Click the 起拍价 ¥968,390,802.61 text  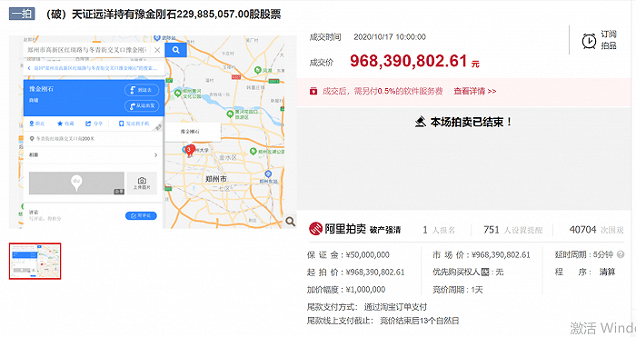[356, 273]
